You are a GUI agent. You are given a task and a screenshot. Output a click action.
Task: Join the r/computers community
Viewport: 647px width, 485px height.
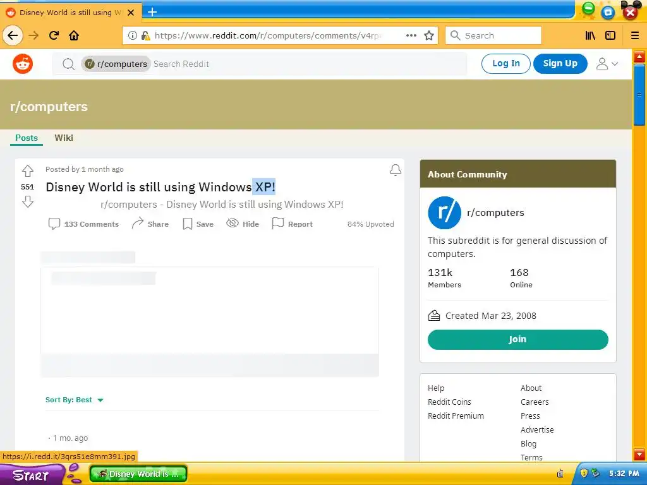click(518, 339)
